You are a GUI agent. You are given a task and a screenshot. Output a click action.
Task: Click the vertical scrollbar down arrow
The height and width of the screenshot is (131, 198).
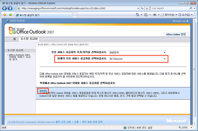pyautogui.click(x=194, y=123)
